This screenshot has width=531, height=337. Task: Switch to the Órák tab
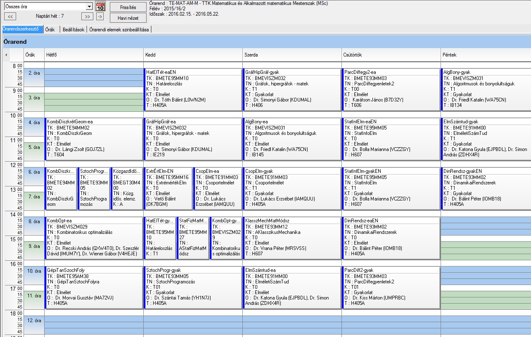click(x=50, y=29)
